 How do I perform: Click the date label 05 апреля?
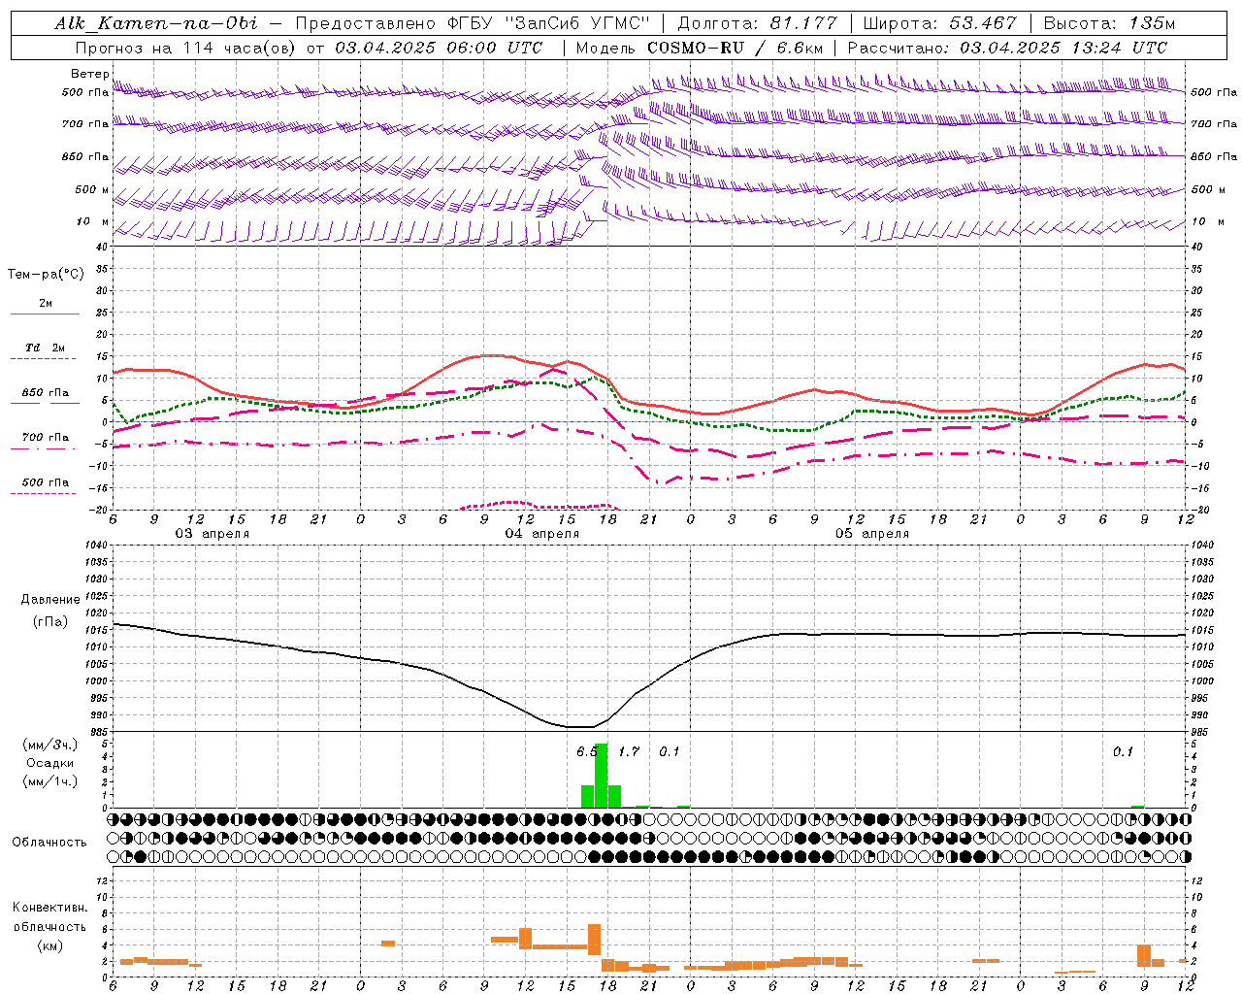[x=871, y=534]
